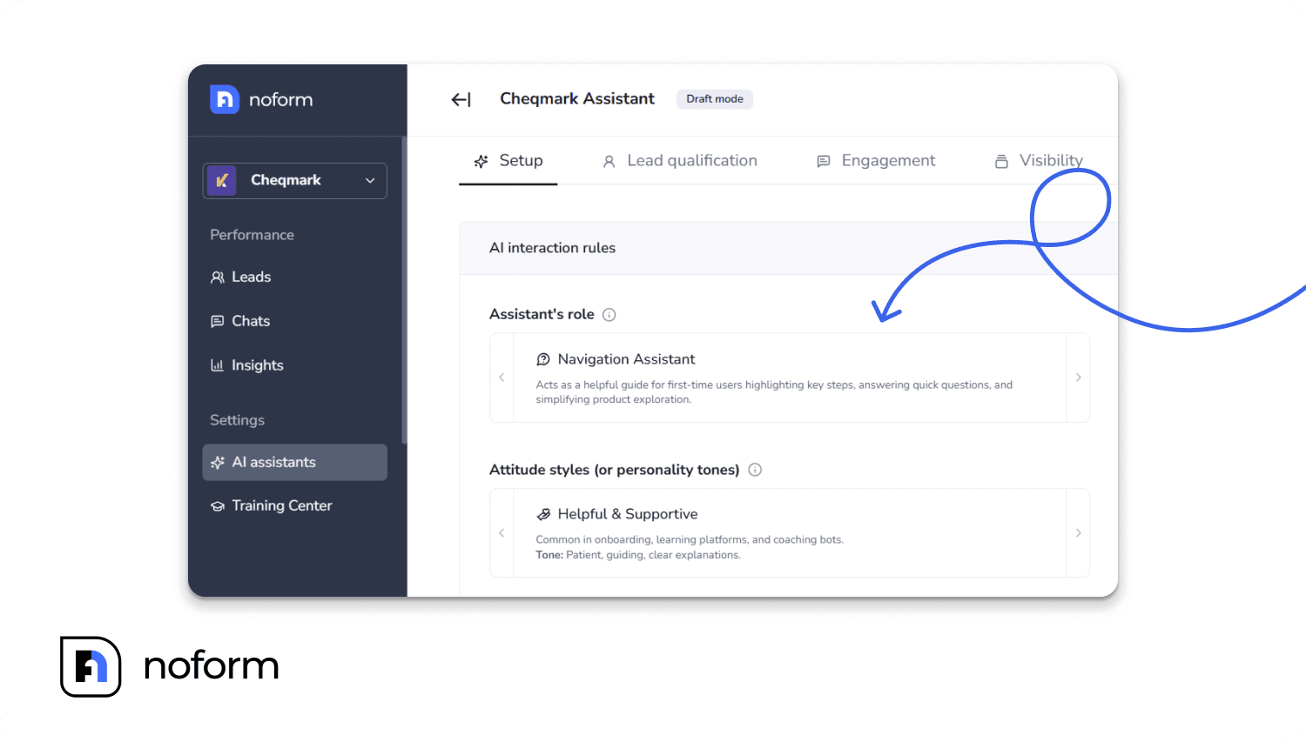1306x742 pixels.
Task: Click the Assistant's role info tooltip icon
Action: click(609, 314)
